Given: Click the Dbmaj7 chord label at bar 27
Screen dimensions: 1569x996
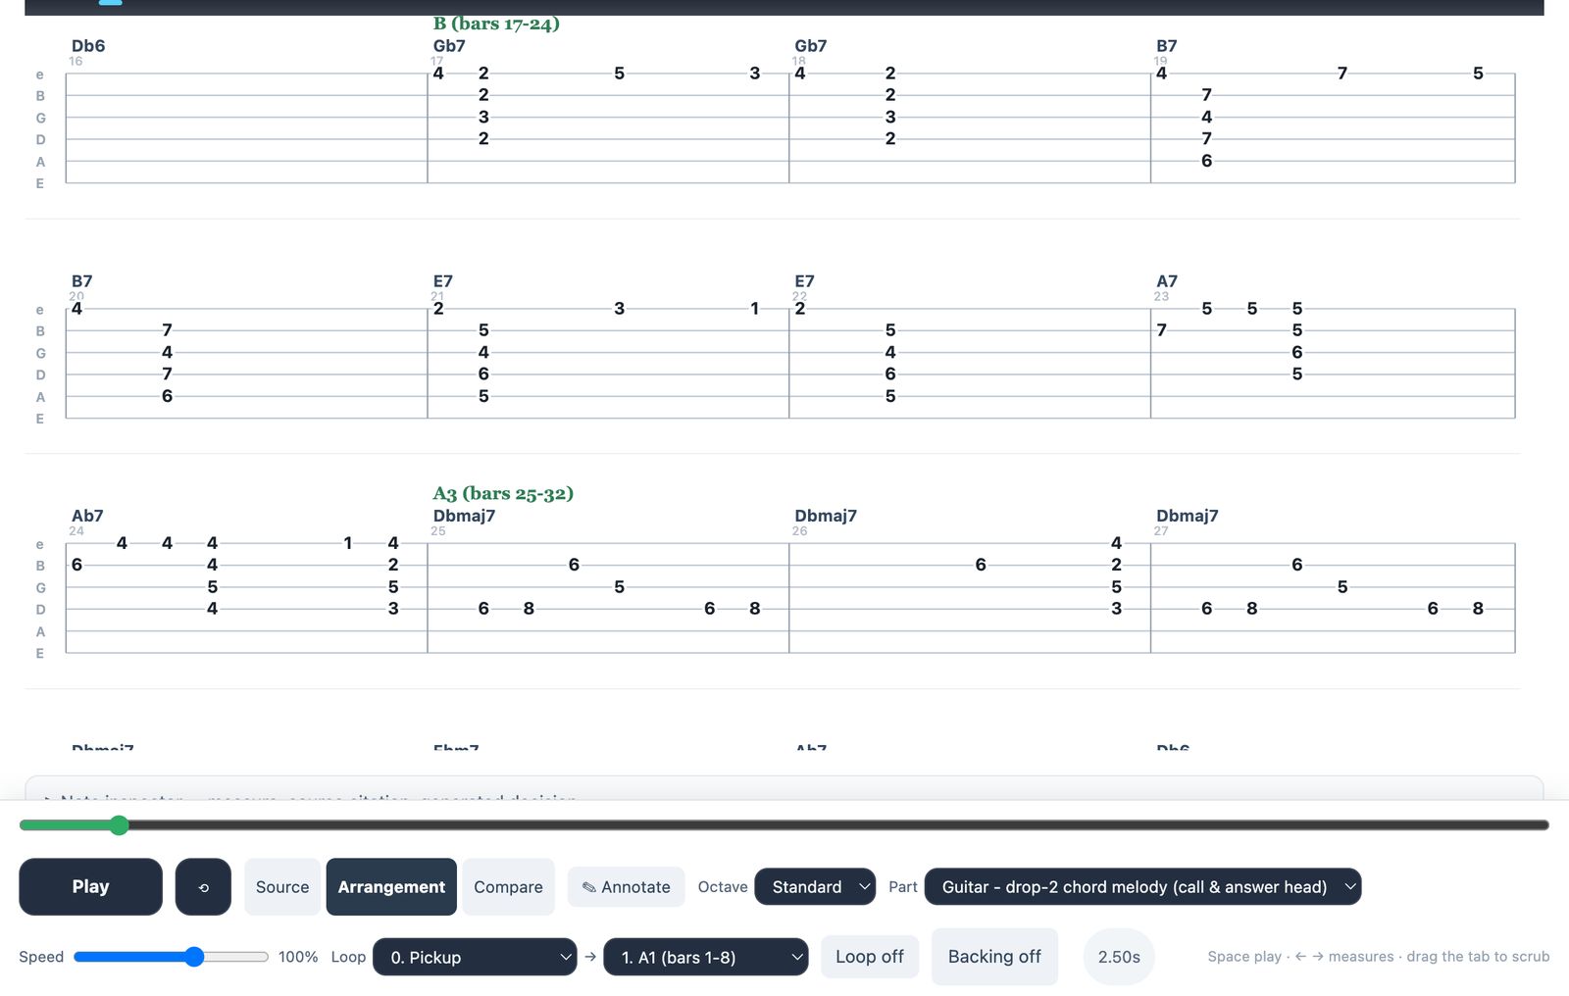Looking at the screenshot, I should (x=1188, y=516).
